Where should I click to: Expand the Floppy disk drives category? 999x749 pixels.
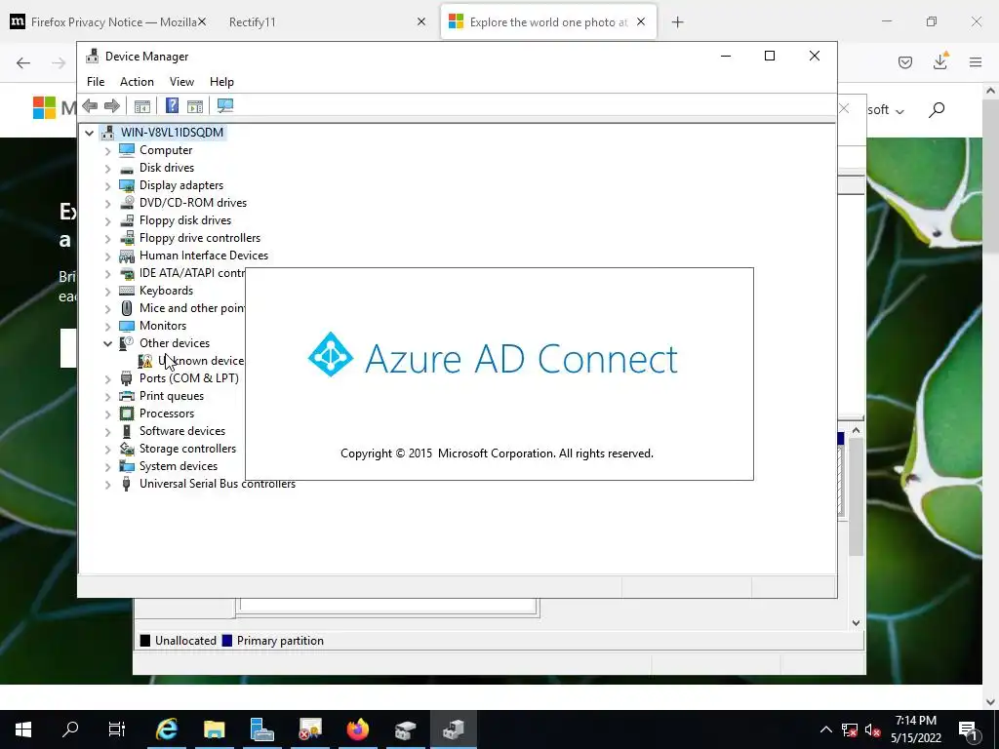click(x=107, y=220)
